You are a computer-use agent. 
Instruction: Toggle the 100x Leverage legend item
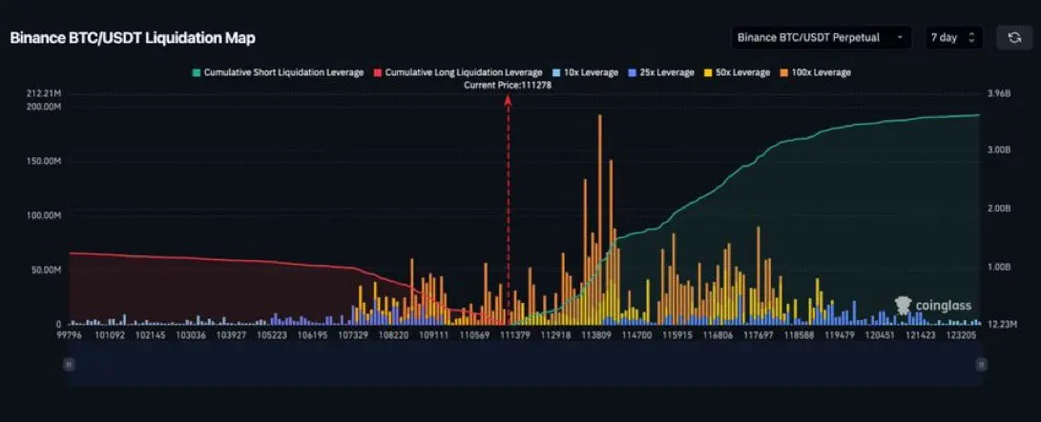point(815,72)
